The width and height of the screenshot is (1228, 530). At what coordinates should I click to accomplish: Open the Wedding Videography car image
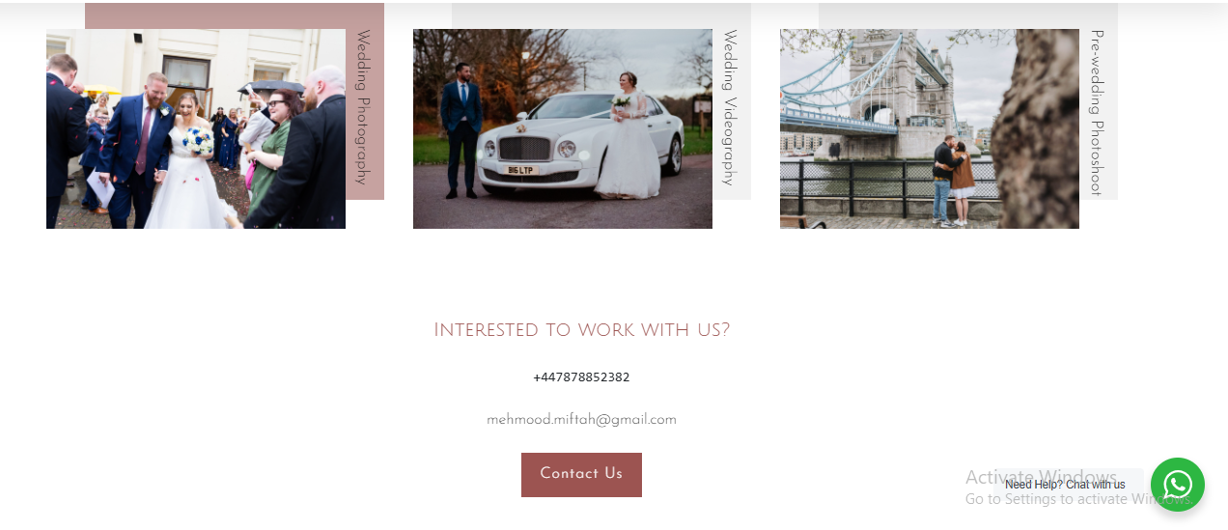563,128
